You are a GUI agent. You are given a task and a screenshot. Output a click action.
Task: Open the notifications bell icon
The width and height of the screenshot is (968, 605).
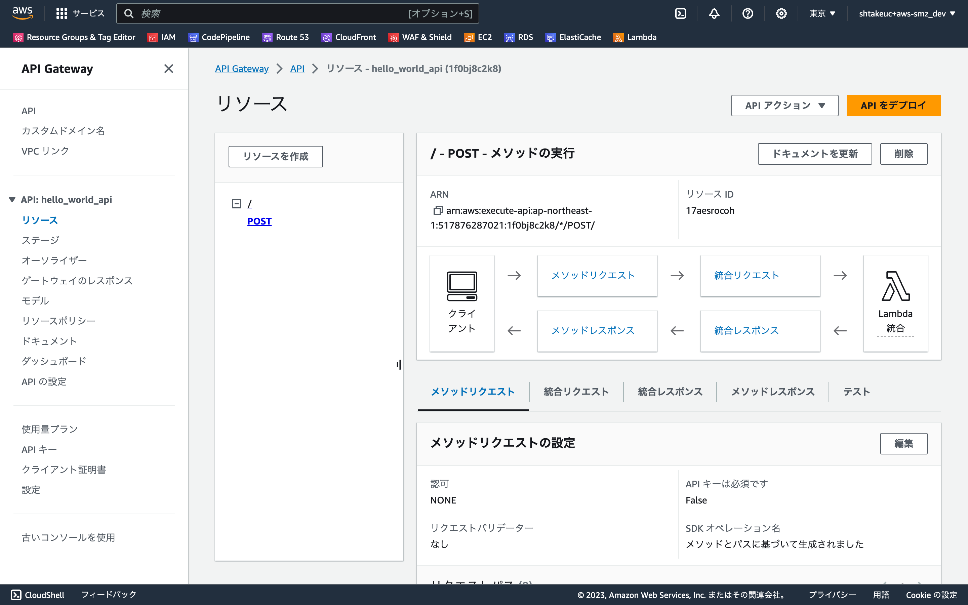(714, 13)
